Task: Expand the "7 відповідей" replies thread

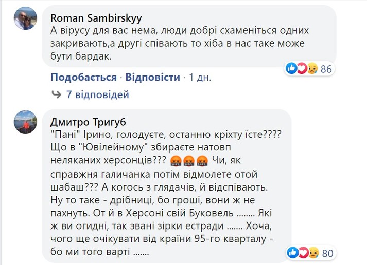Action: (x=98, y=94)
